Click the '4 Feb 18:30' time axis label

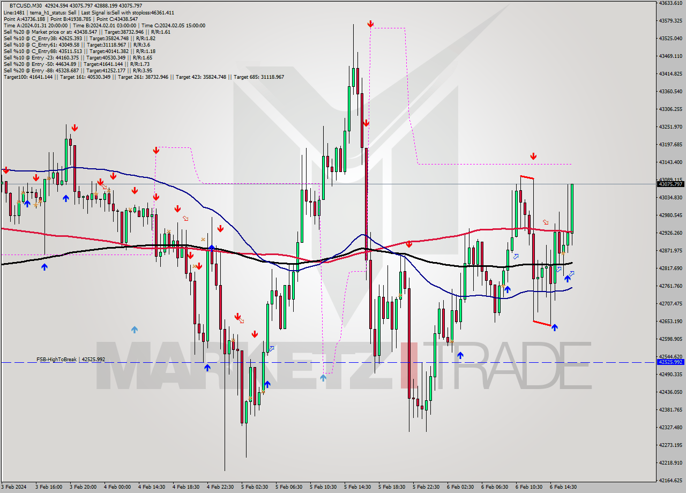(x=186, y=487)
